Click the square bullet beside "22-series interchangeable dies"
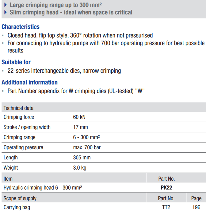The width and height of the screenshot is (206, 211). tap(3, 71)
